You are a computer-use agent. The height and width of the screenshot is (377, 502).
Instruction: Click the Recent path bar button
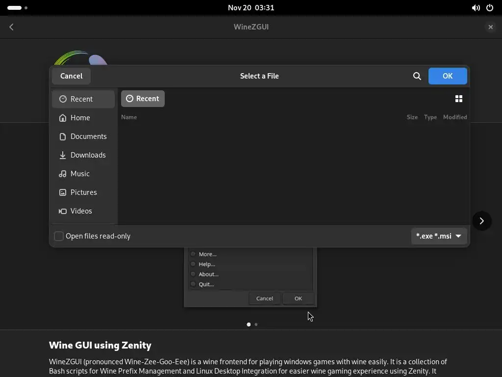coord(143,98)
